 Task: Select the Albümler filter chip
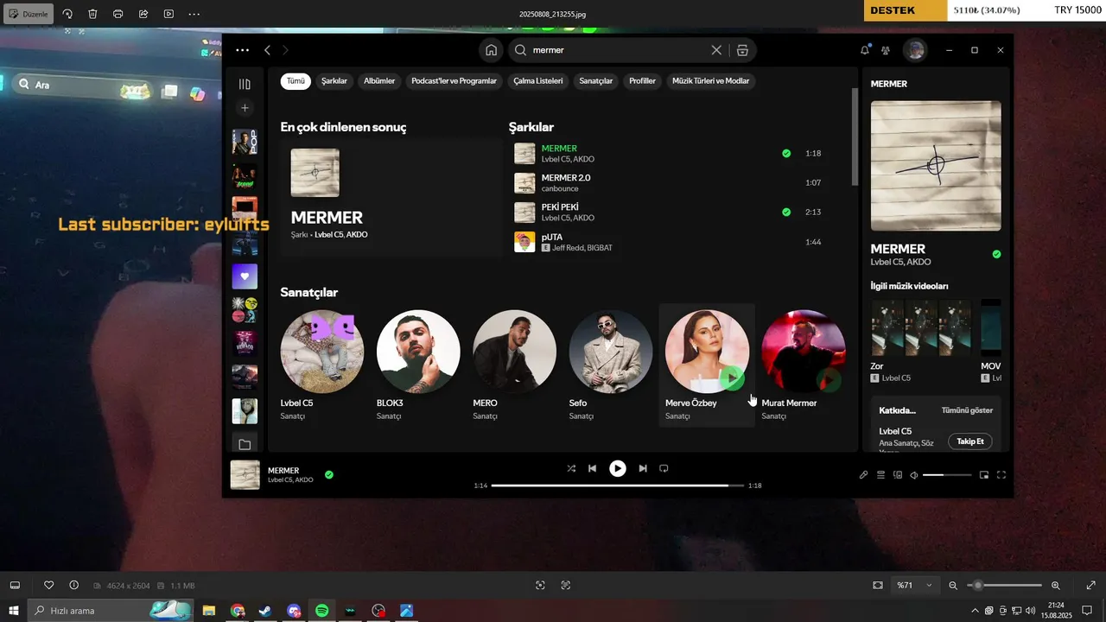[379, 81]
